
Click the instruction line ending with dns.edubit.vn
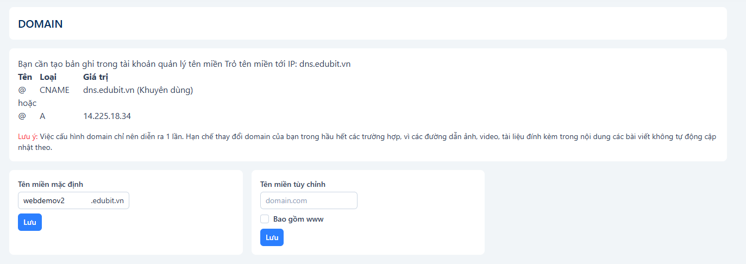(x=184, y=64)
